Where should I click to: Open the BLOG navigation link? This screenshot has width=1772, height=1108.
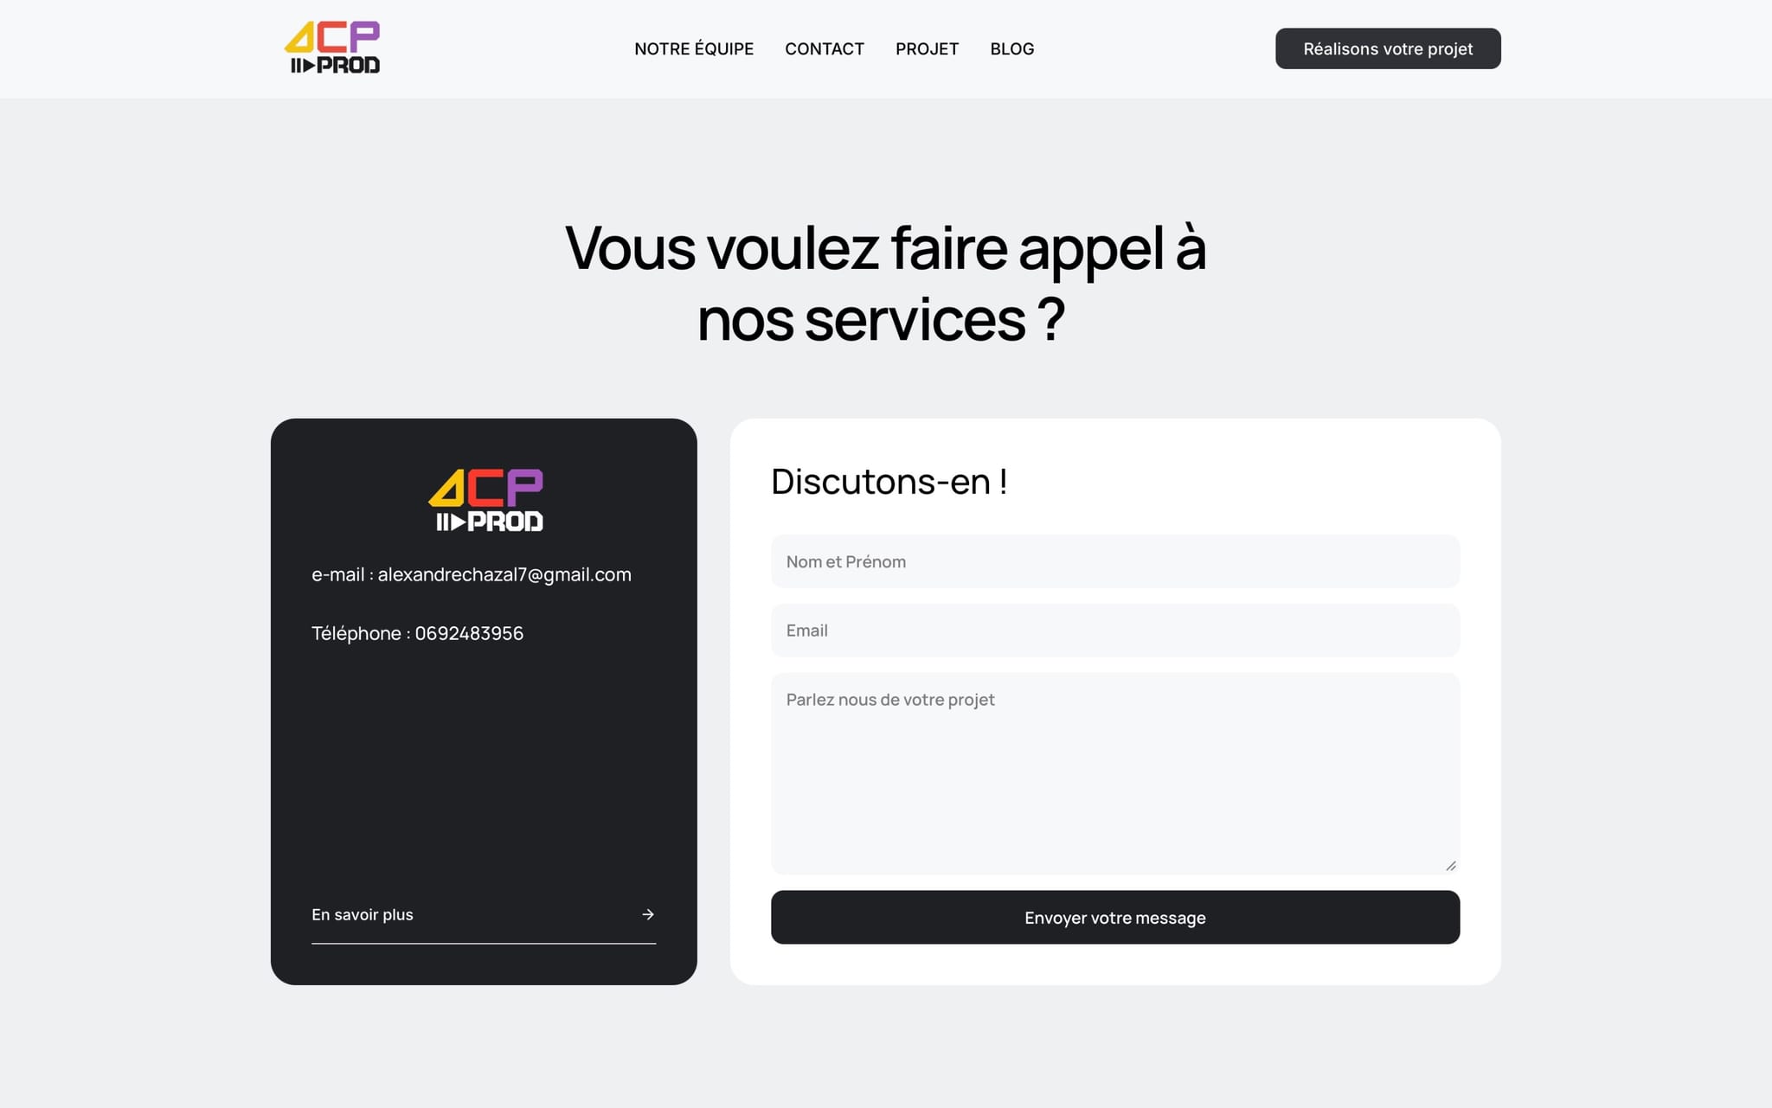[x=1012, y=48]
